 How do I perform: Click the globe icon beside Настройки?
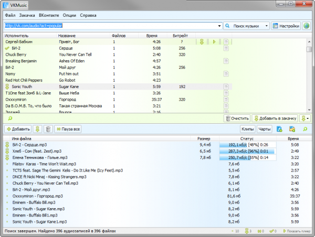point(307,26)
